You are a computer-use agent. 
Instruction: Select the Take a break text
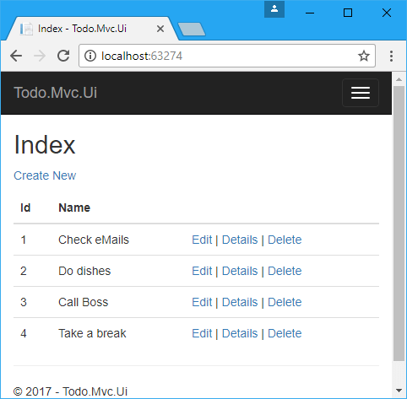92,333
